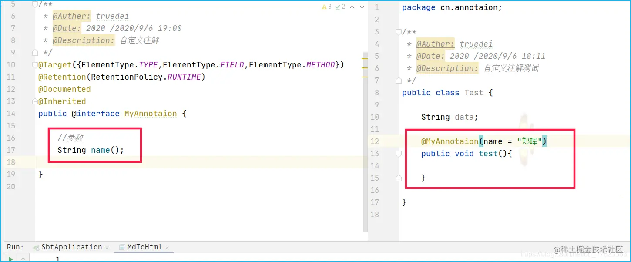Collapse Javadoc start at line 3 in Test

(399, 32)
